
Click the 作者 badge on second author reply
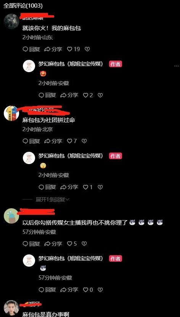tap(116, 156)
